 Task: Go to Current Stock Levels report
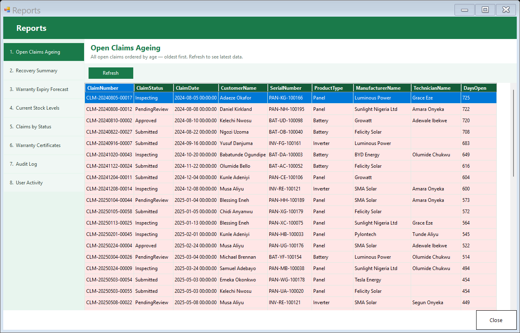tap(44, 108)
